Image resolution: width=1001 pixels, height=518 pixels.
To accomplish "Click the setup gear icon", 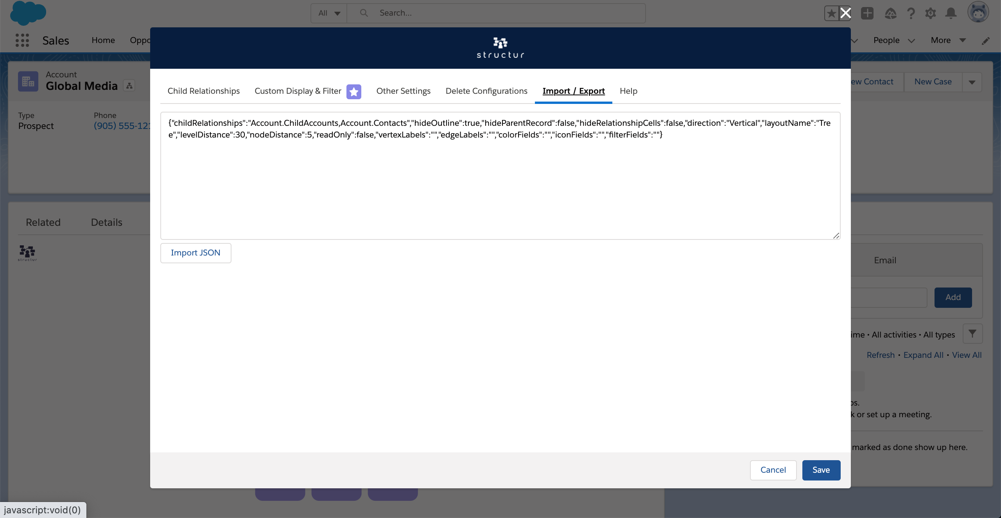I will tap(930, 13).
